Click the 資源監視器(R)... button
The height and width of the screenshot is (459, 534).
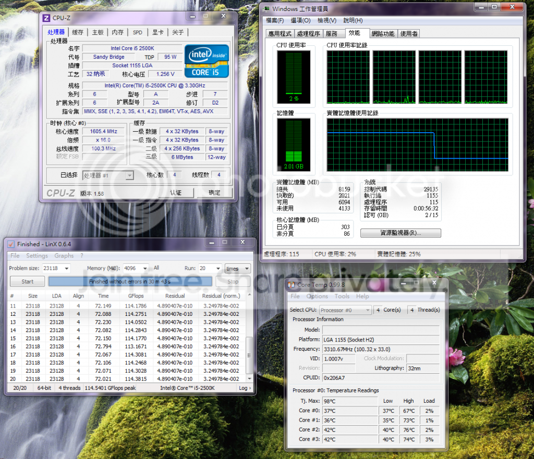tap(400, 233)
